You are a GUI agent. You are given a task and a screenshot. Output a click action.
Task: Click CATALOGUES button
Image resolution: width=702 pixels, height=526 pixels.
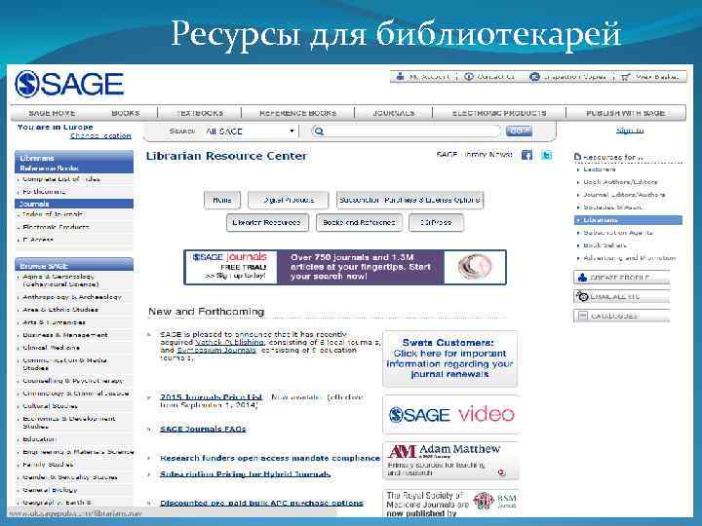[x=621, y=316]
